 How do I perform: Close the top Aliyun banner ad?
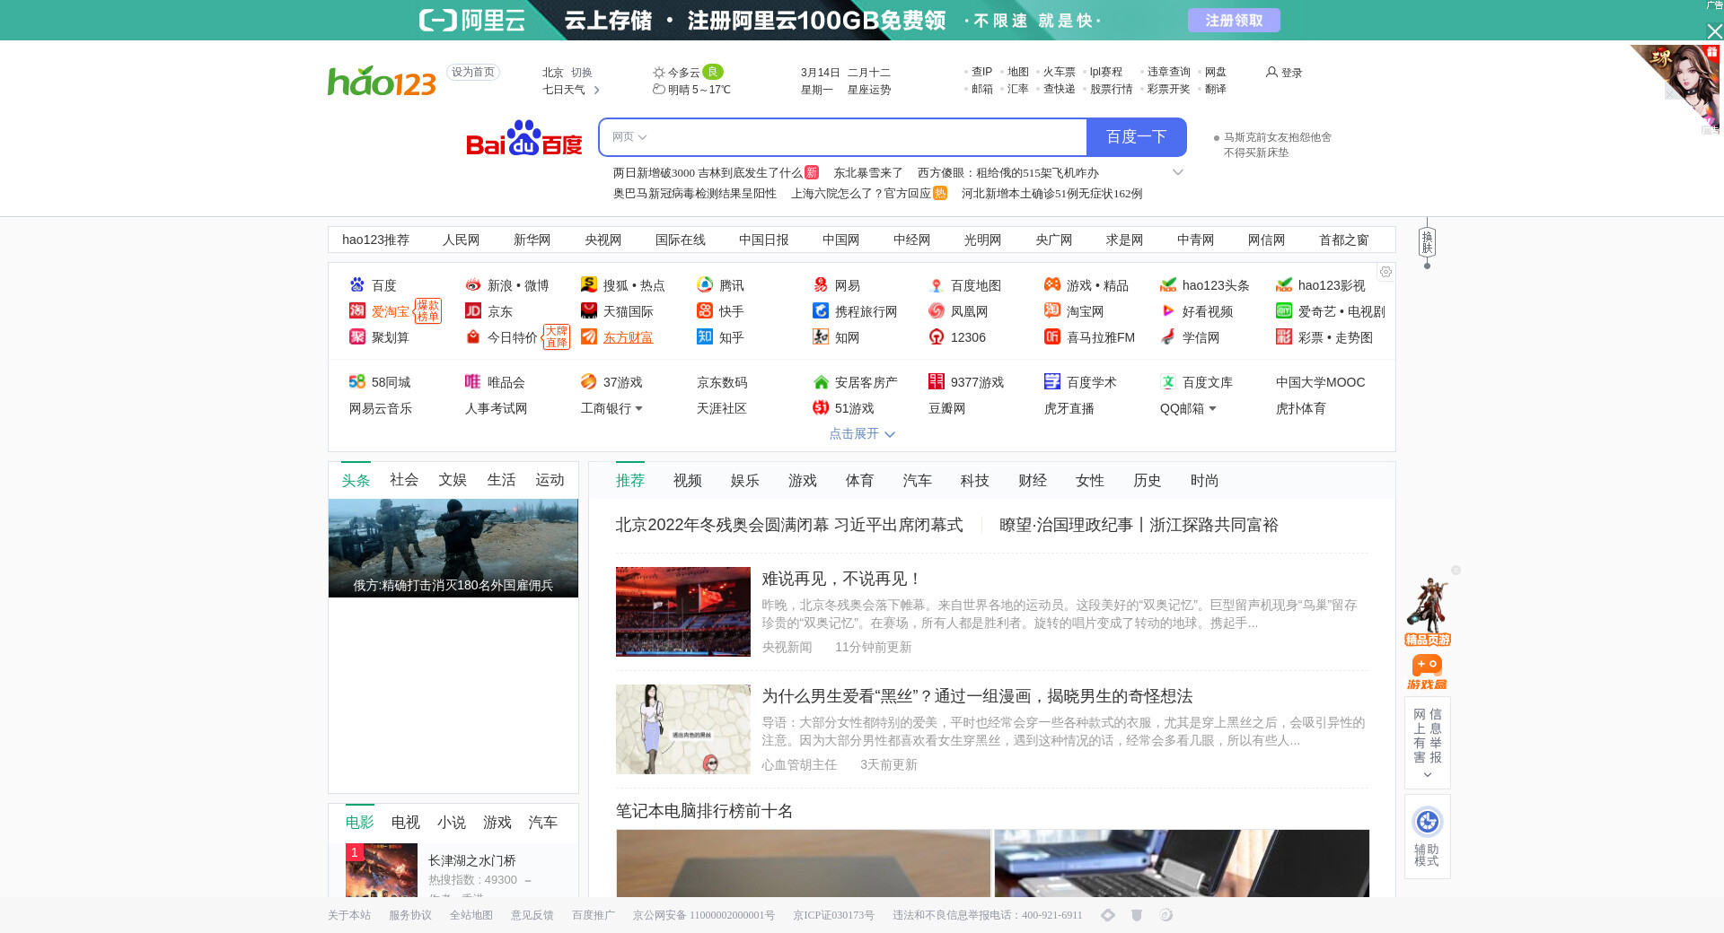(1714, 31)
